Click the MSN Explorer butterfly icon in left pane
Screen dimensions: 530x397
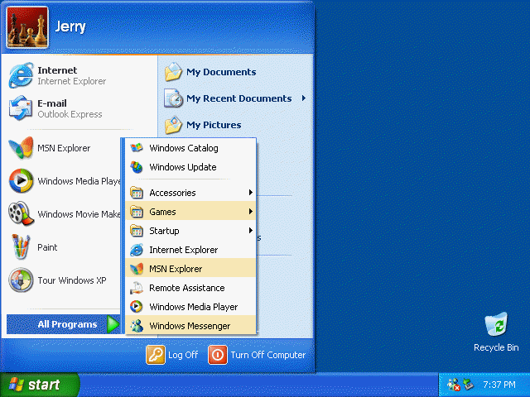(x=21, y=148)
